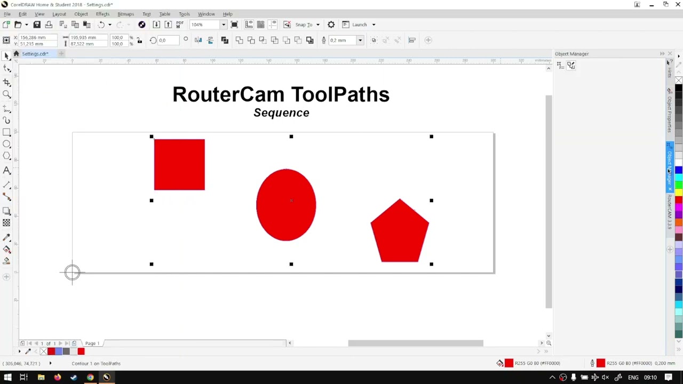Open the Effects menu
This screenshot has height=384, width=683.
(x=102, y=14)
